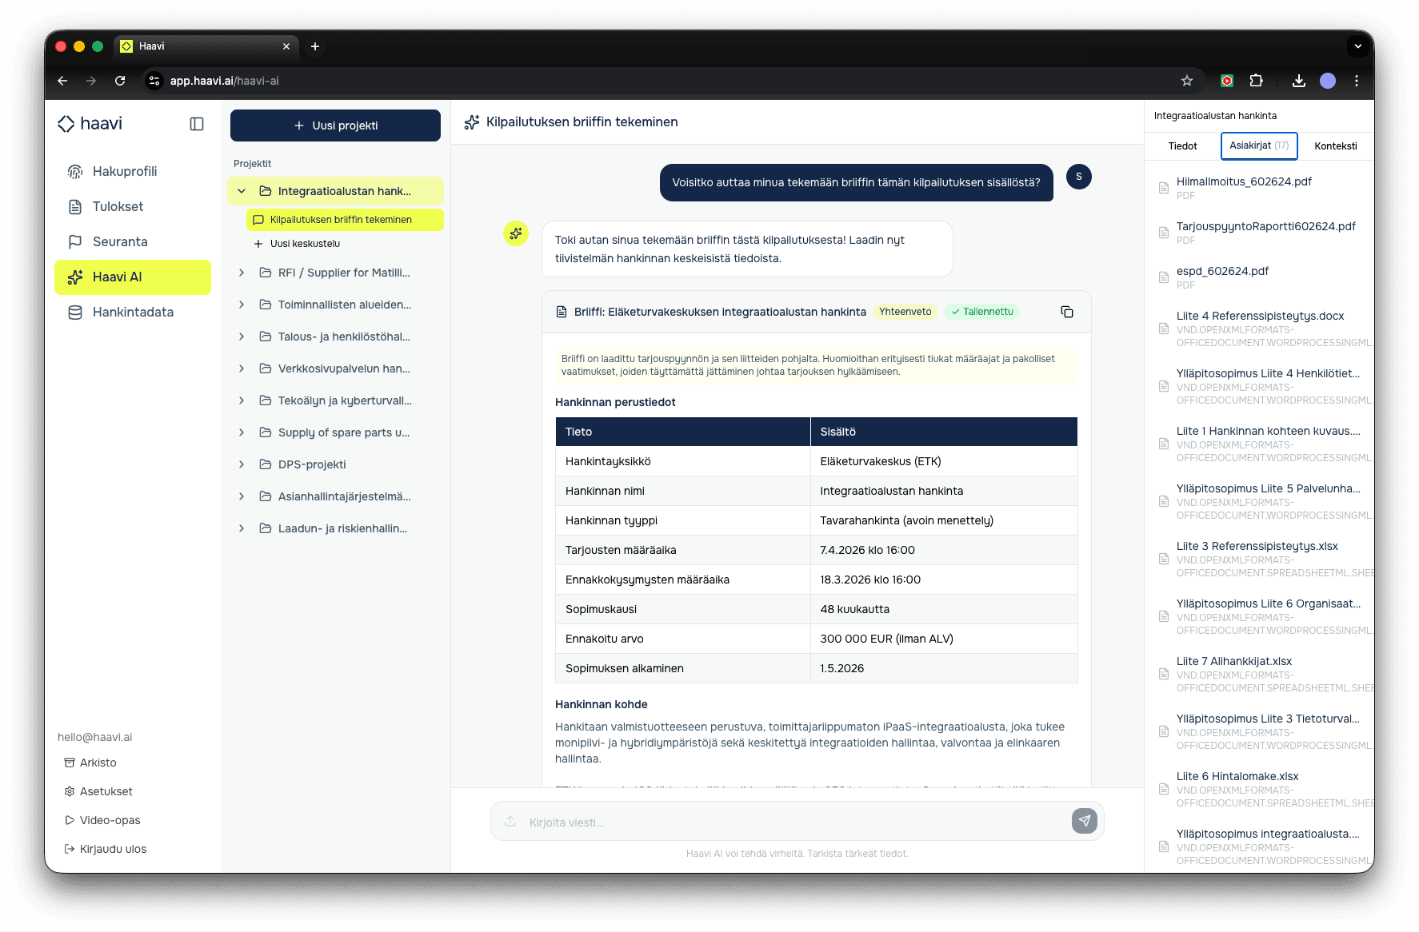
Task: Open Asetukset via the gear icon
Action: tap(70, 791)
